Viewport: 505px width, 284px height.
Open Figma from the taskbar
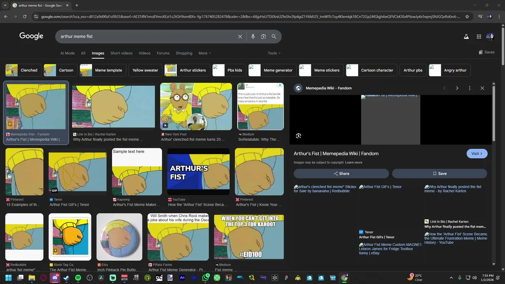click(x=286, y=278)
